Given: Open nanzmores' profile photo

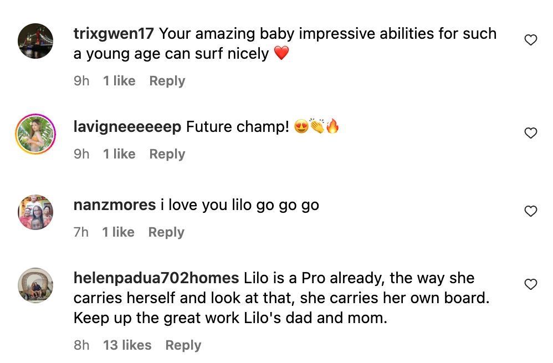Looking at the screenshot, I should tap(35, 212).
